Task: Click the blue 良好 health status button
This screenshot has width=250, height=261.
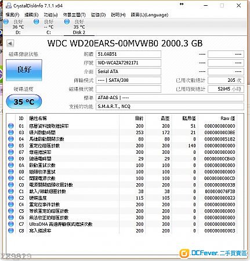Action: coord(24,70)
